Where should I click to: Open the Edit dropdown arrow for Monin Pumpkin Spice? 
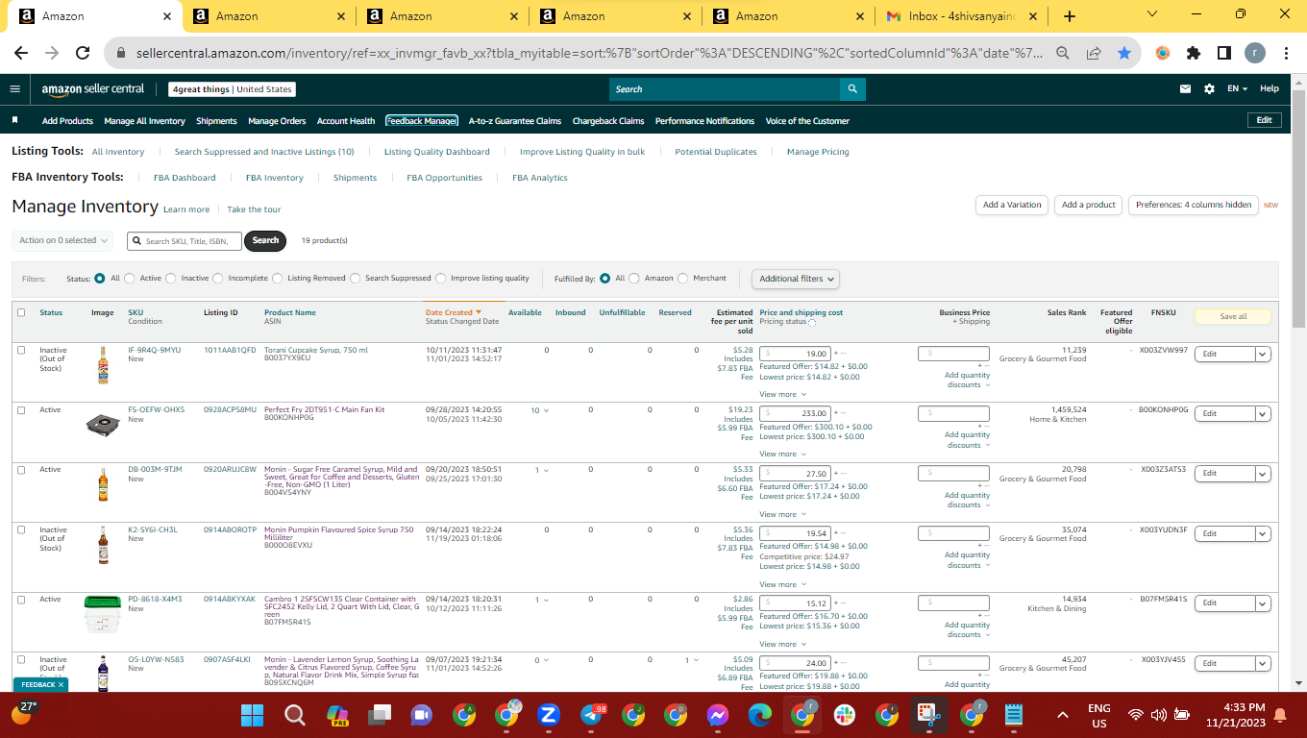point(1264,533)
